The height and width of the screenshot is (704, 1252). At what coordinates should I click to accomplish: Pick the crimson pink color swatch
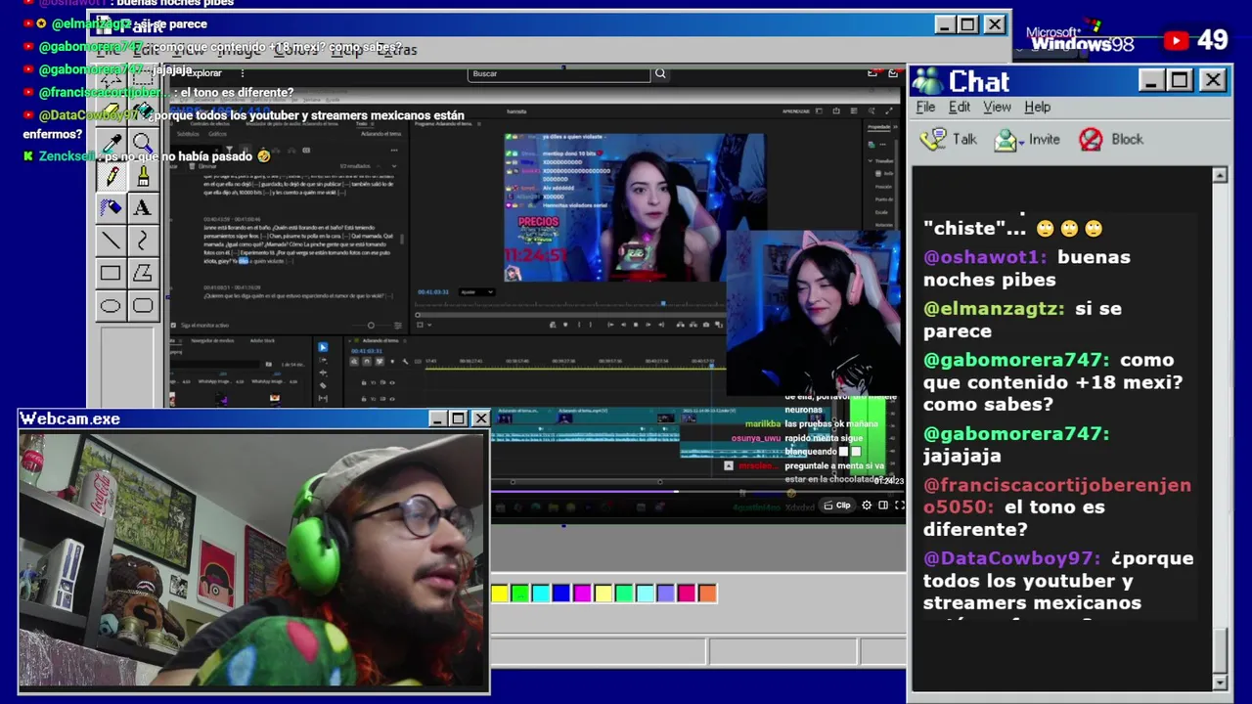coord(687,594)
